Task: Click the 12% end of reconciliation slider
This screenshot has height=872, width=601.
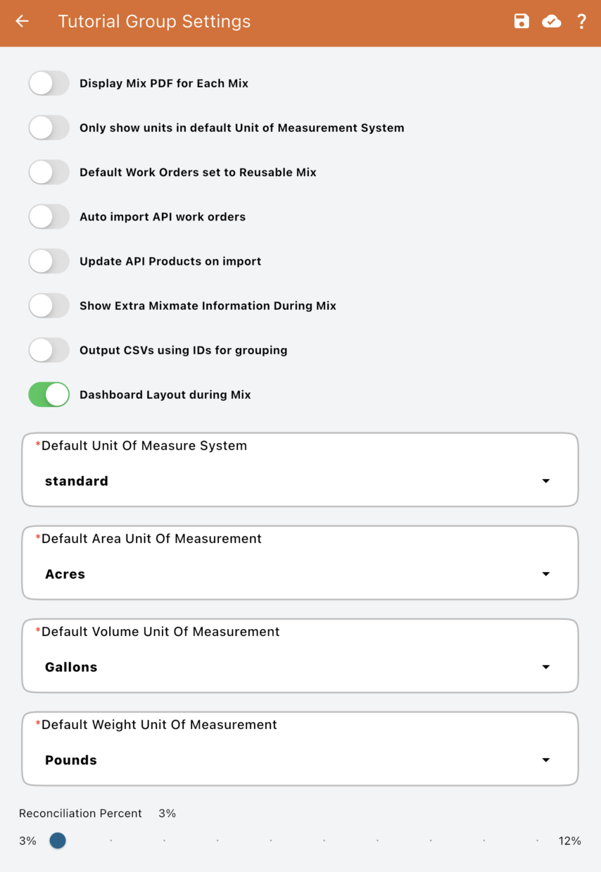Action: pos(538,840)
